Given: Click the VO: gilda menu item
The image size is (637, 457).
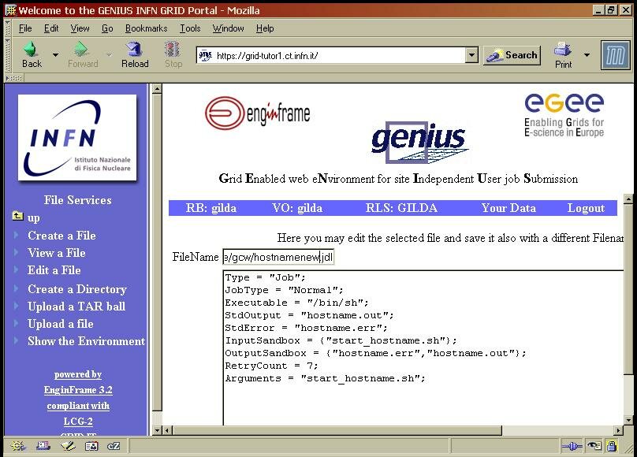Looking at the screenshot, I should (297, 208).
